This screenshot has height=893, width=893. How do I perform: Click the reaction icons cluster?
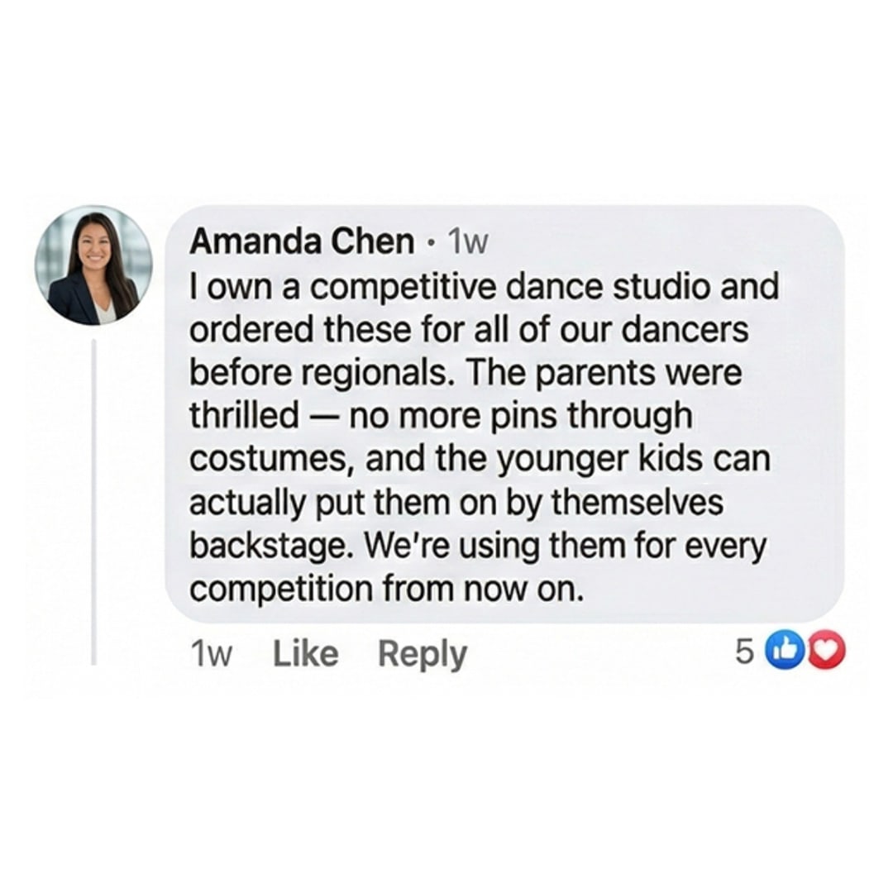[x=804, y=653]
